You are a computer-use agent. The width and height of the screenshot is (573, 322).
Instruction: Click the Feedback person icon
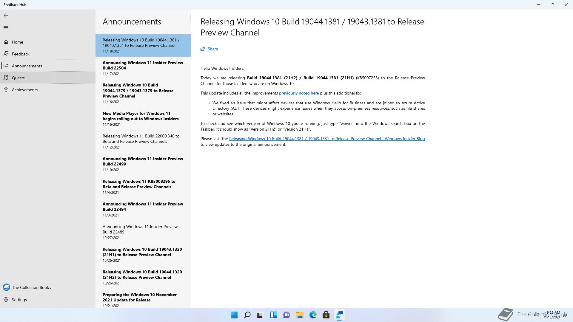point(6,54)
